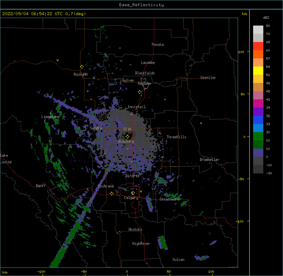Select the blue 33-36 dBZ legend color

(258, 120)
